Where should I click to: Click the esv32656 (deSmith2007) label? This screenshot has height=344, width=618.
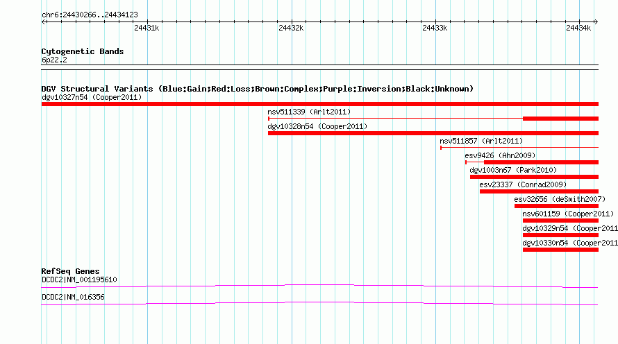[560, 199]
